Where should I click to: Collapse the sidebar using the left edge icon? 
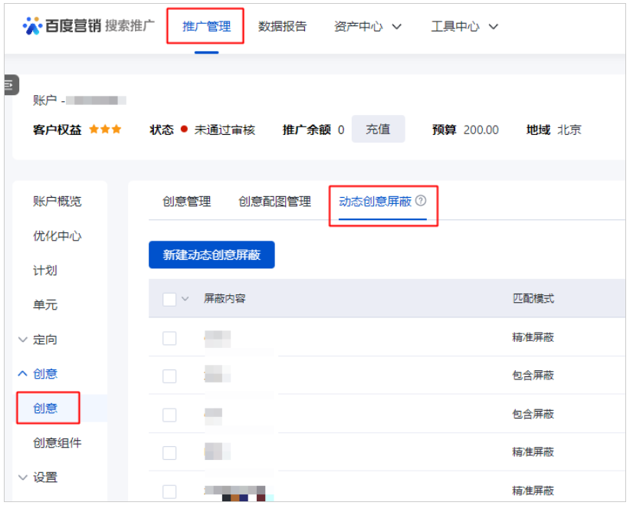[9, 85]
